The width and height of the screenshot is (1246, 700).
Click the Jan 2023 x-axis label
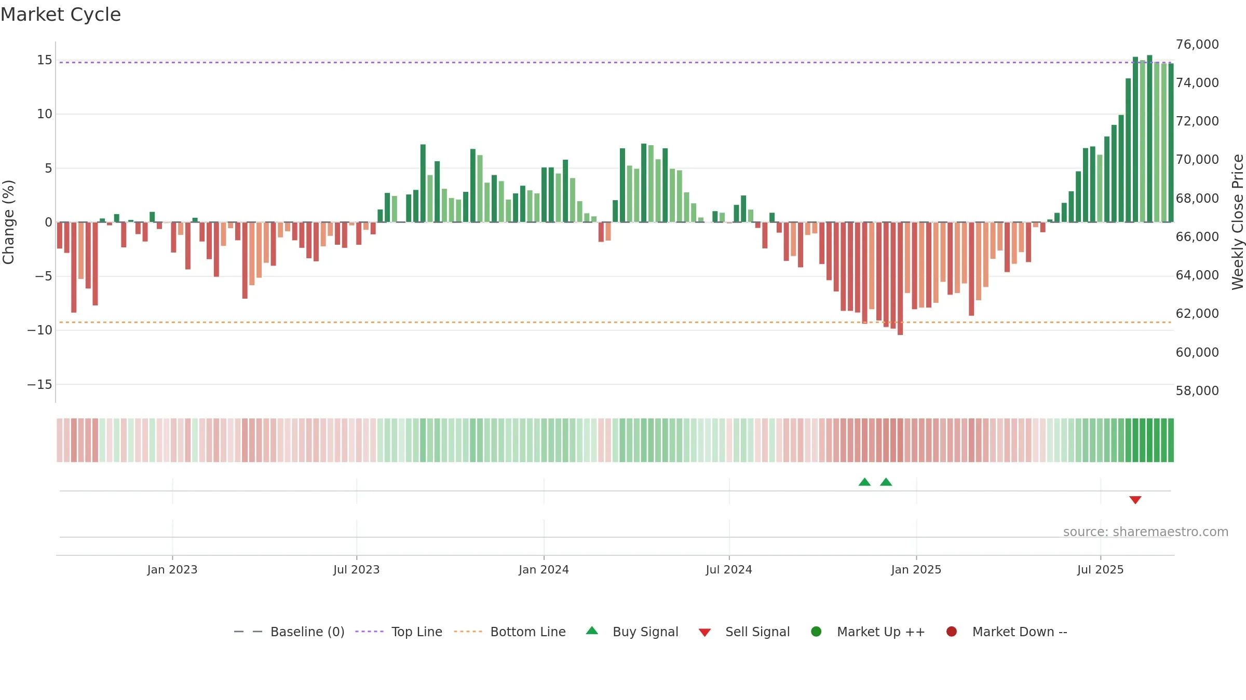point(172,569)
